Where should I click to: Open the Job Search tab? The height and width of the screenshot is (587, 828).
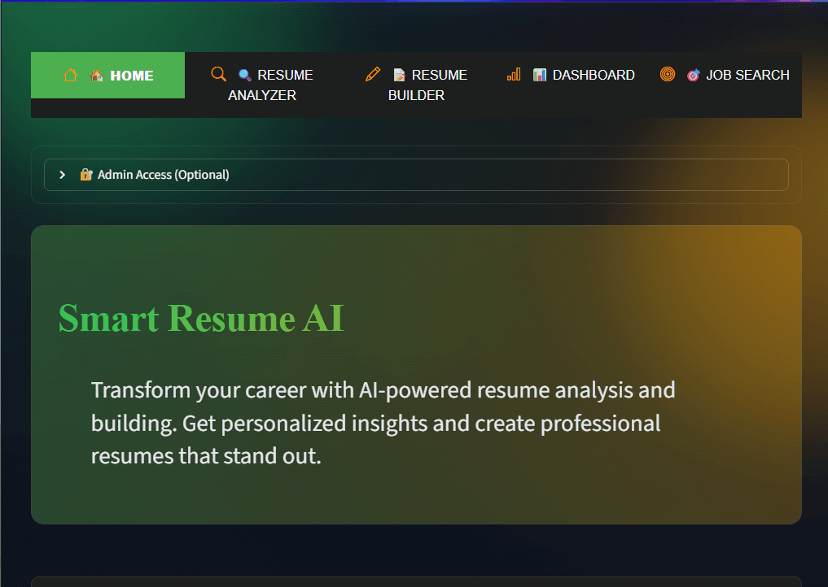click(x=725, y=75)
